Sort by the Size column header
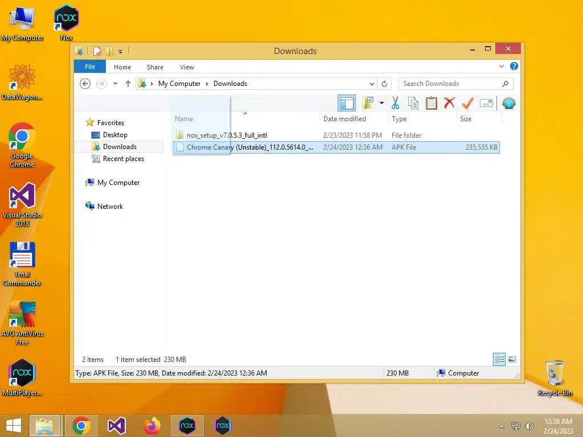 [479, 118]
